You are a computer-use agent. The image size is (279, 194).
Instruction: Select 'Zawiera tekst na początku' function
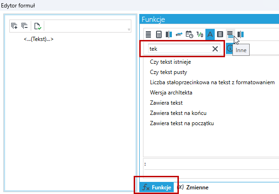182,123
